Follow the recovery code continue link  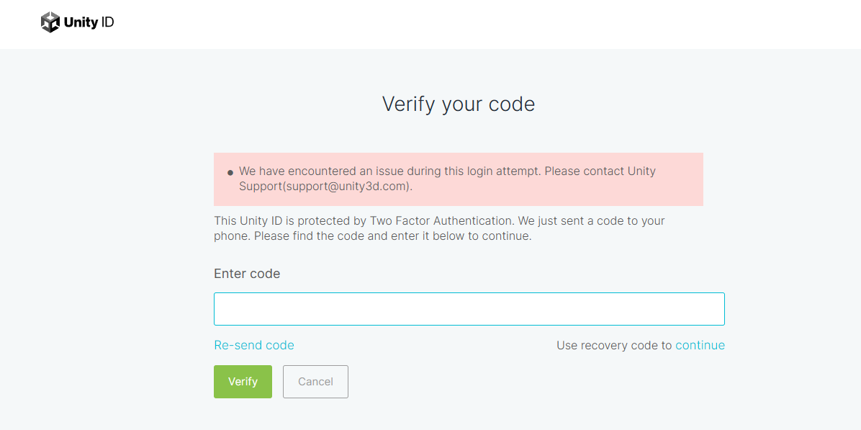pyautogui.click(x=700, y=345)
